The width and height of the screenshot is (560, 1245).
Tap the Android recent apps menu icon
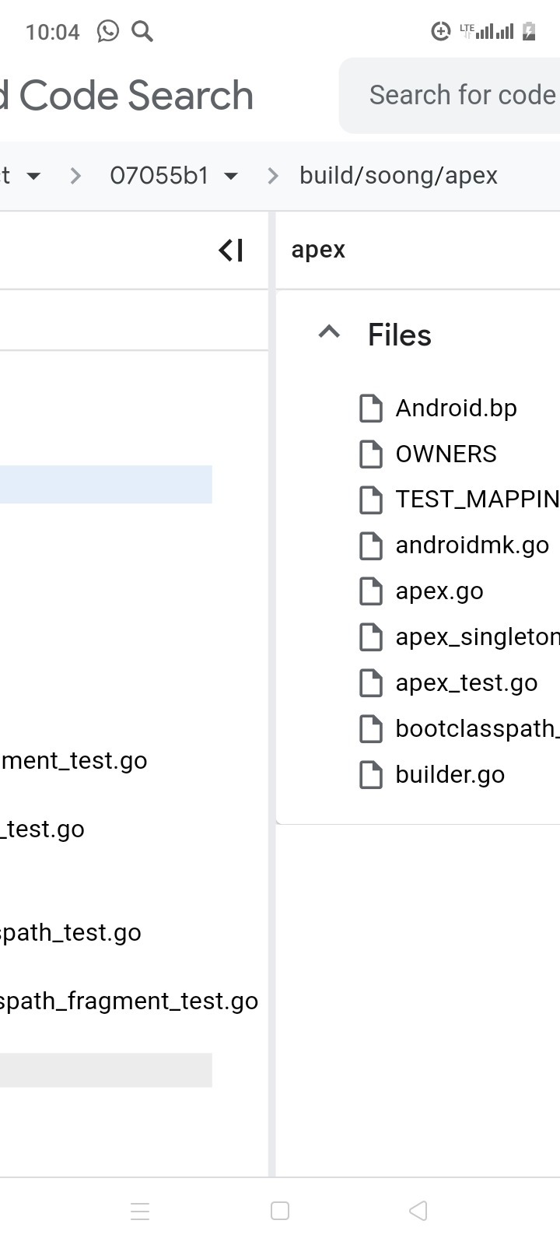pyautogui.click(x=140, y=1211)
